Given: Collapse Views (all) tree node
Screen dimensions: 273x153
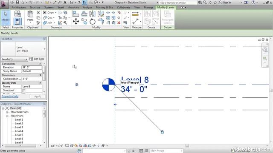Looking at the screenshot, I should 3,108.
